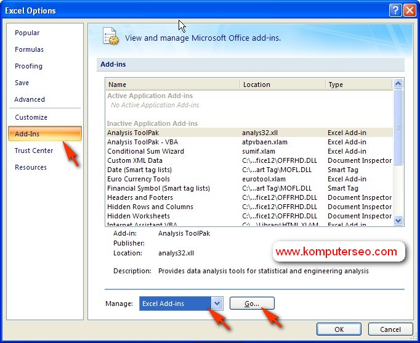The width and height of the screenshot is (420, 343).
Task: Click the add-ins gear document icon
Action: tap(111, 36)
